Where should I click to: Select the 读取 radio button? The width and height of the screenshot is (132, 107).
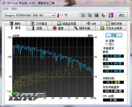click(107, 41)
